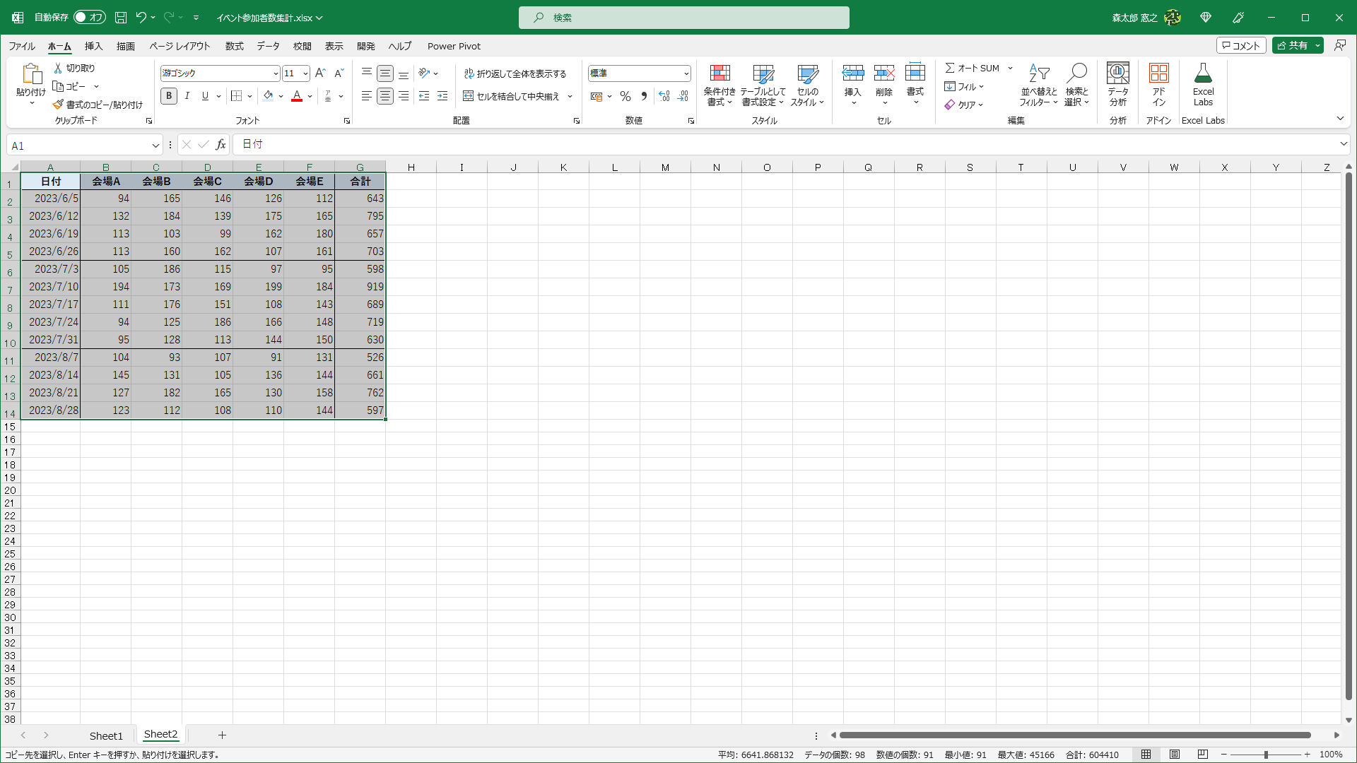Open the Data ribbon tab
1357x763 pixels.
click(x=268, y=46)
